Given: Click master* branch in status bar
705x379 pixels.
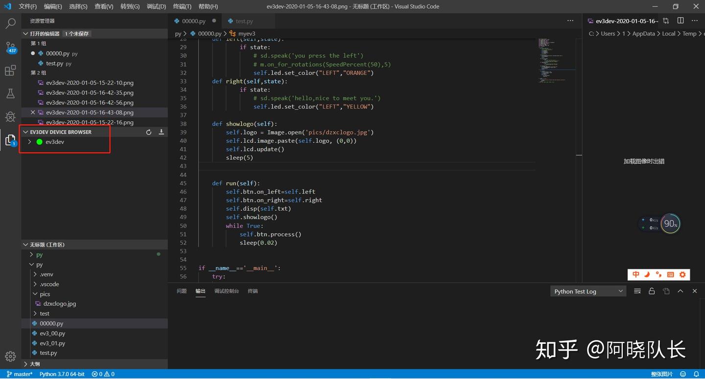Looking at the screenshot, I should tap(20, 374).
